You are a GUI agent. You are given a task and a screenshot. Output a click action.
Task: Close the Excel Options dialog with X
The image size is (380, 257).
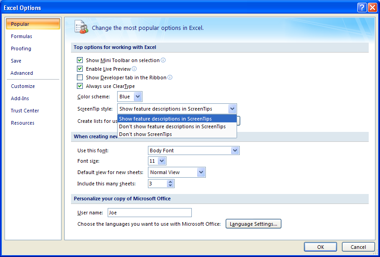pos(372,8)
